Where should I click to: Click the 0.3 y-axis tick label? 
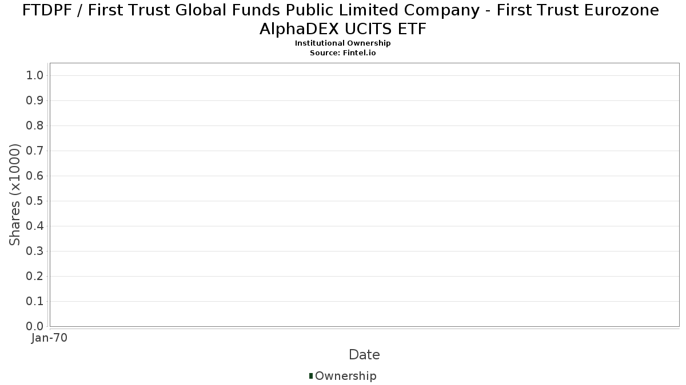coord(35,252)
